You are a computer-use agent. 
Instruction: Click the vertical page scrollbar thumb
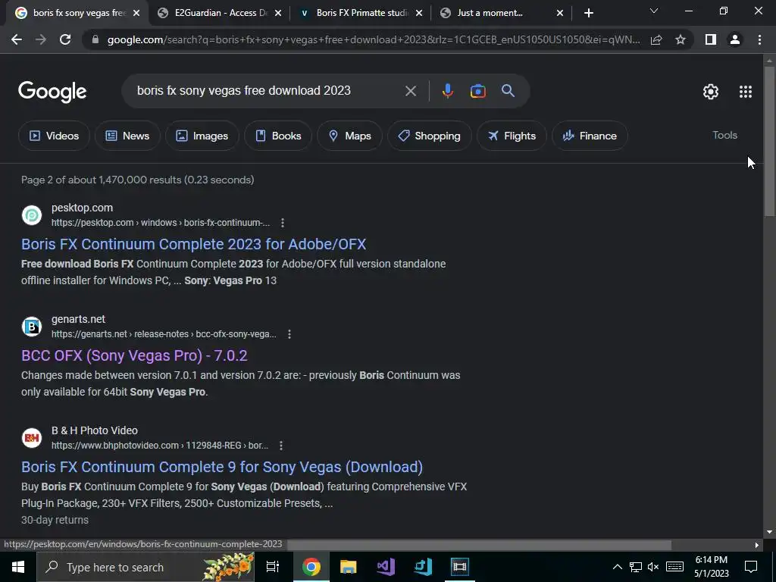(x=769, y=141)
